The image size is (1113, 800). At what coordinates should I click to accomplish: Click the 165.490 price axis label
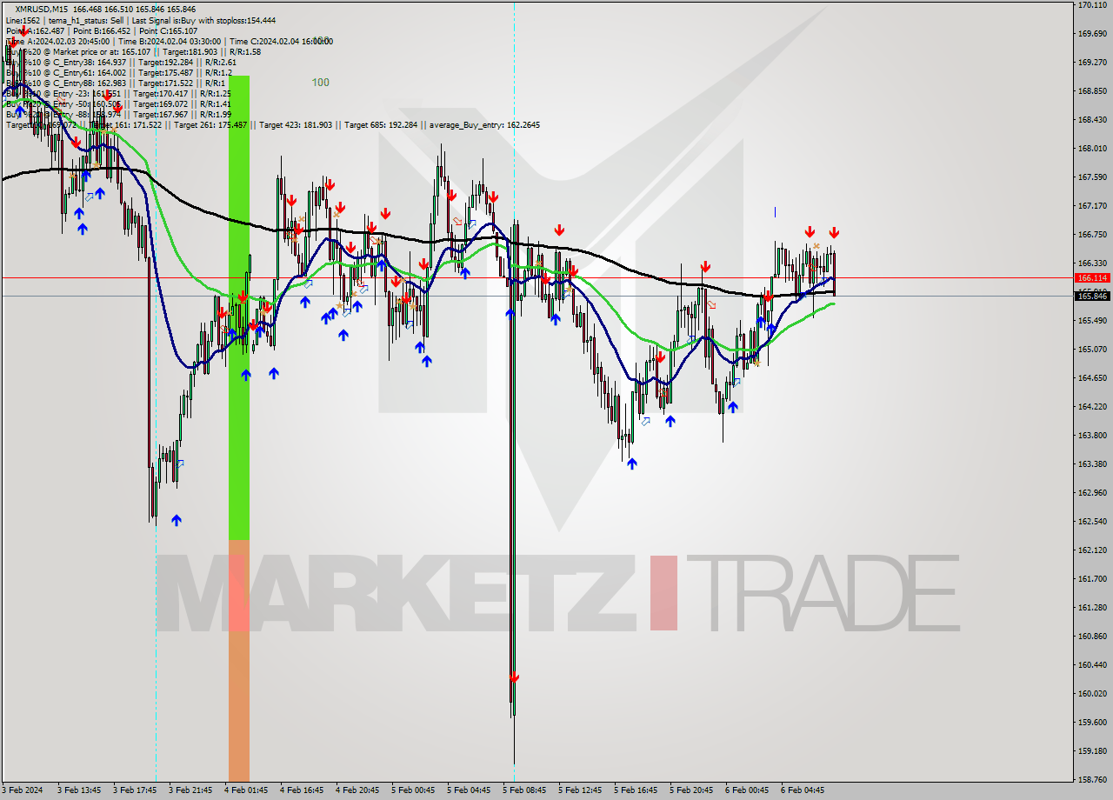[1091, 321]
